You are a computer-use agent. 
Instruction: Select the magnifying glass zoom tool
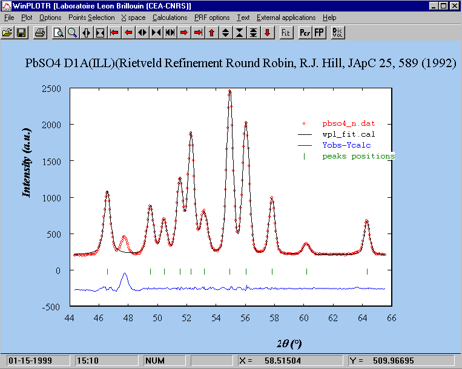pyautogui.click(x=72, y=32)
